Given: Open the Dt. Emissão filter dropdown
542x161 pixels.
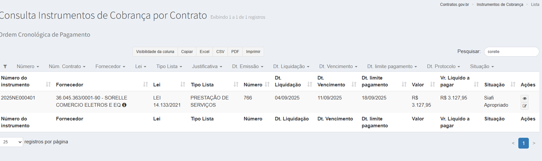Looking at the screenshot, I should point(247,66).
